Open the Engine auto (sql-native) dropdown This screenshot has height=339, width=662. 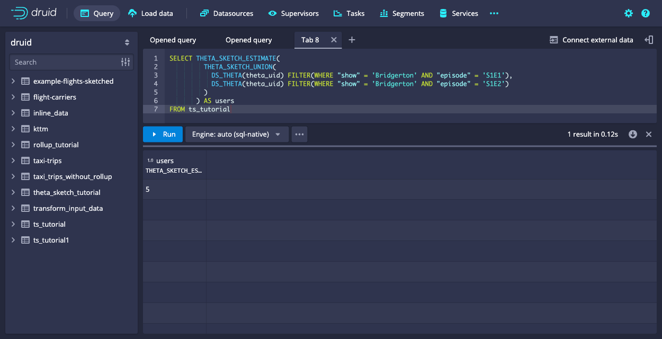click(x=237, y=134)
